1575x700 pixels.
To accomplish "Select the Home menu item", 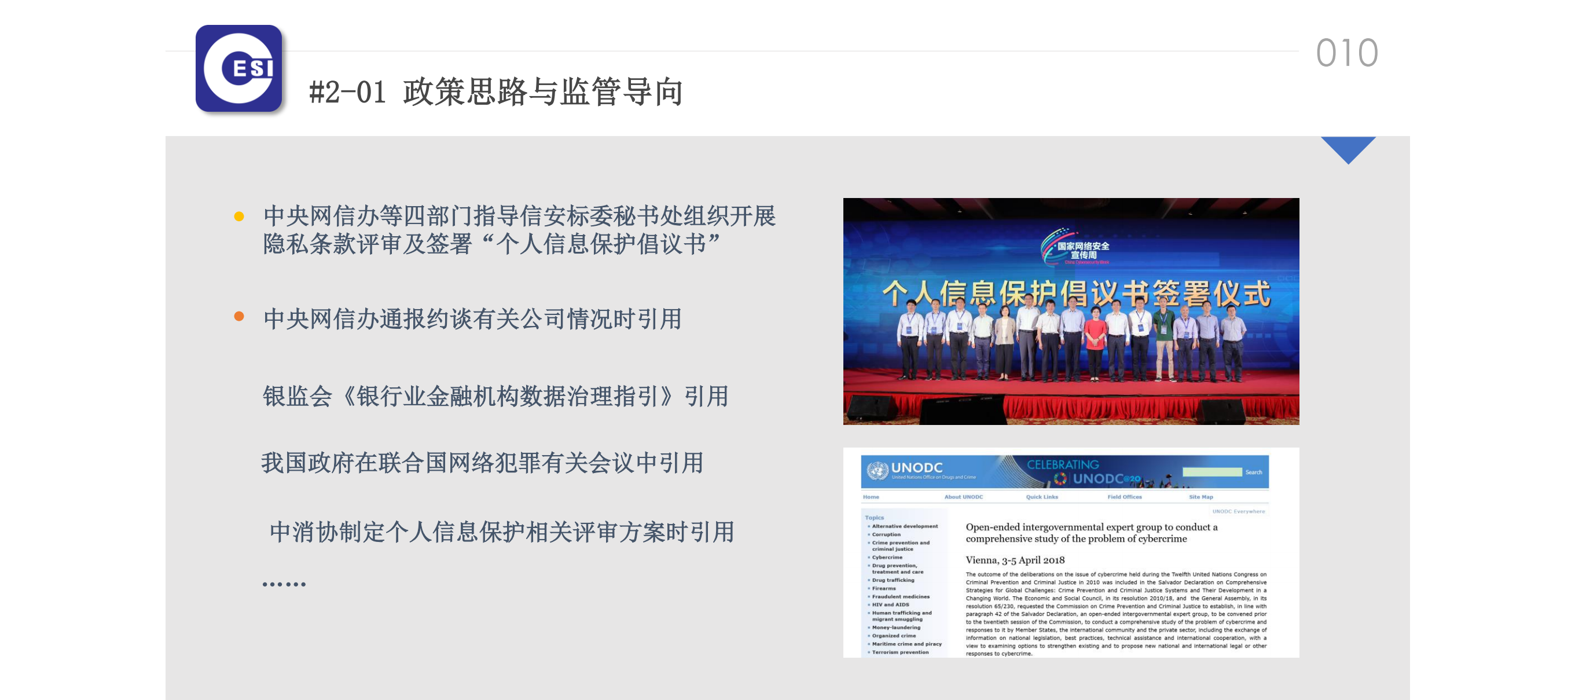I will [x=871, y=497].
